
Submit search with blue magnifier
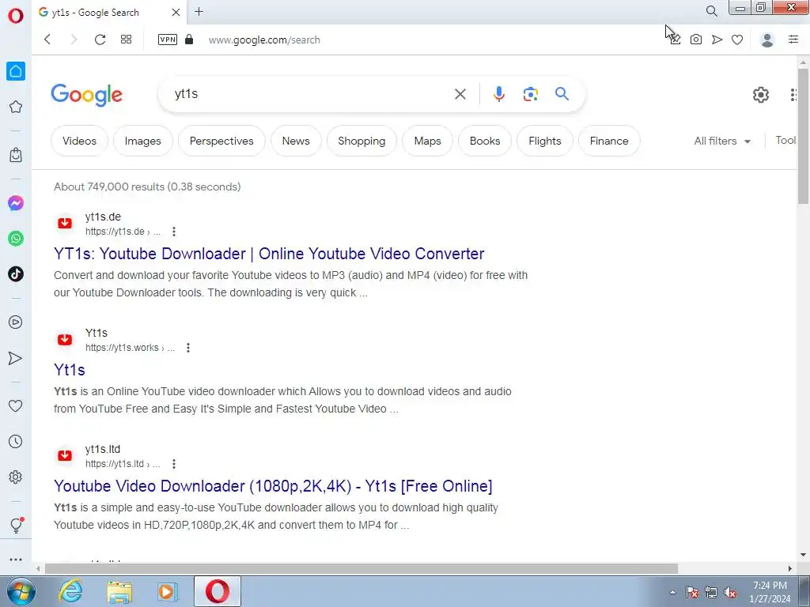(x=562, y=93)
